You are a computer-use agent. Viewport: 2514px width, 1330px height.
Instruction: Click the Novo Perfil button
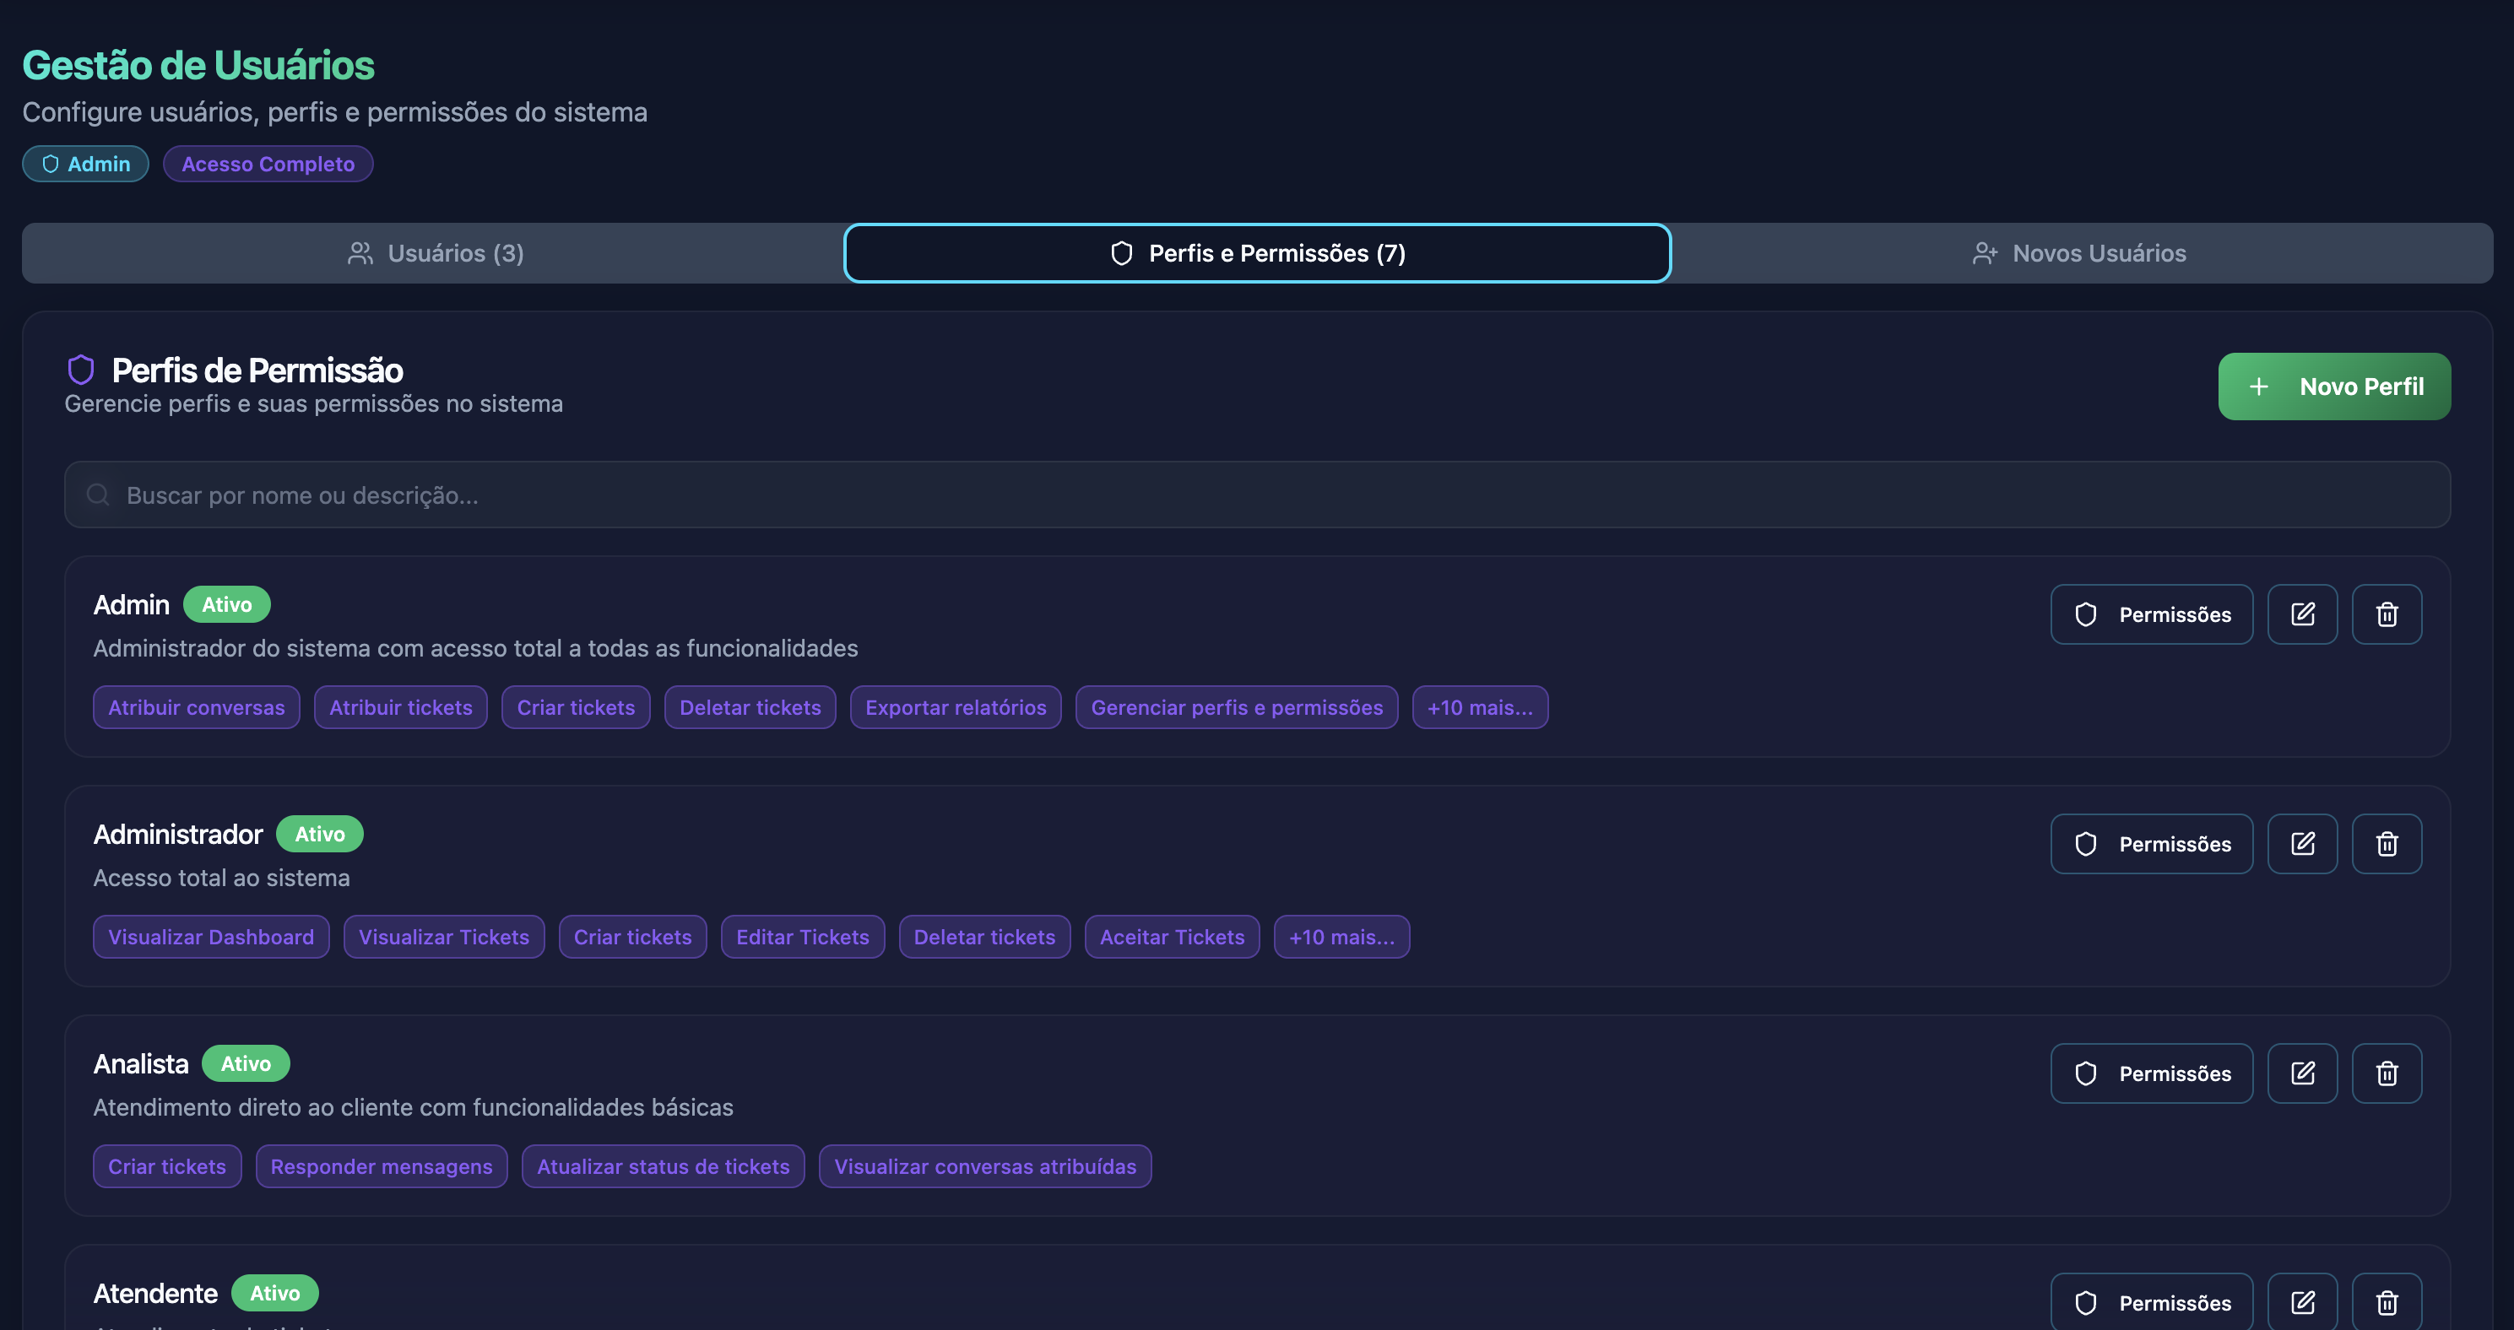coord(2332,387)
